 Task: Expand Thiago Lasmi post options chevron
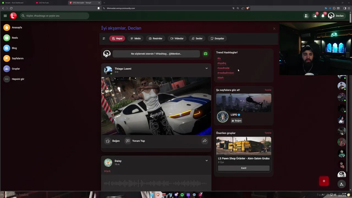point(207,68)
